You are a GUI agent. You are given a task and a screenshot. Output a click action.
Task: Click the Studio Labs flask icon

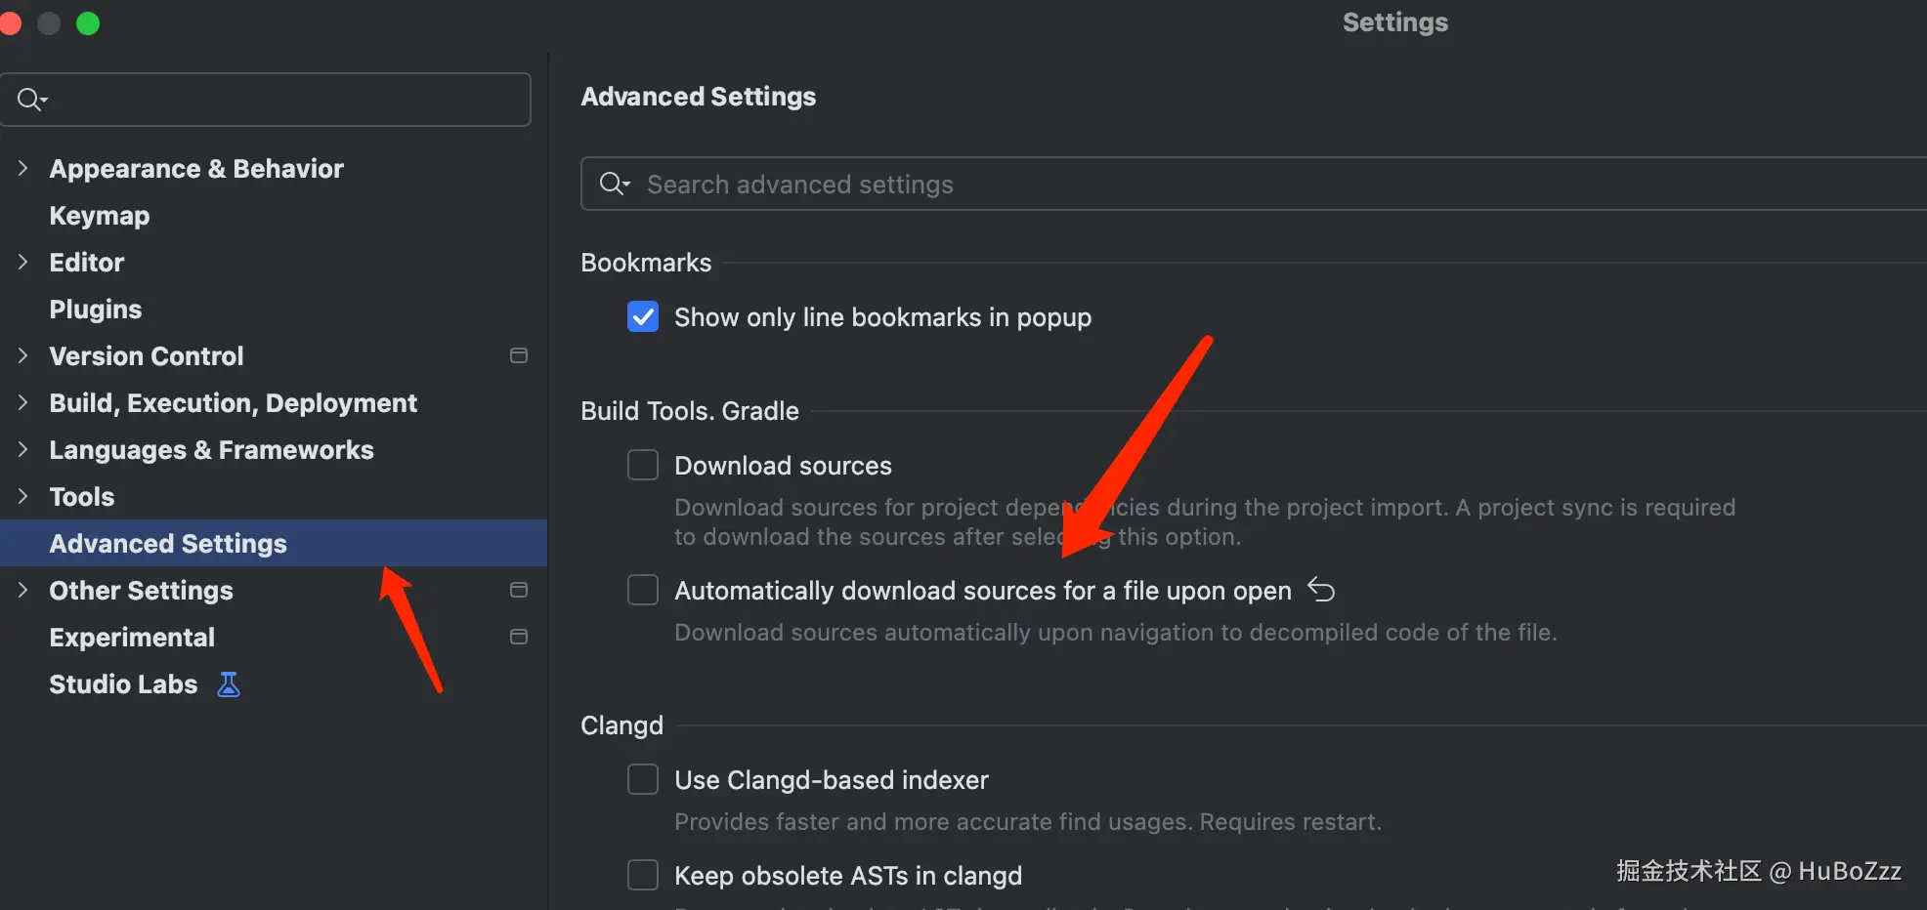229,684
